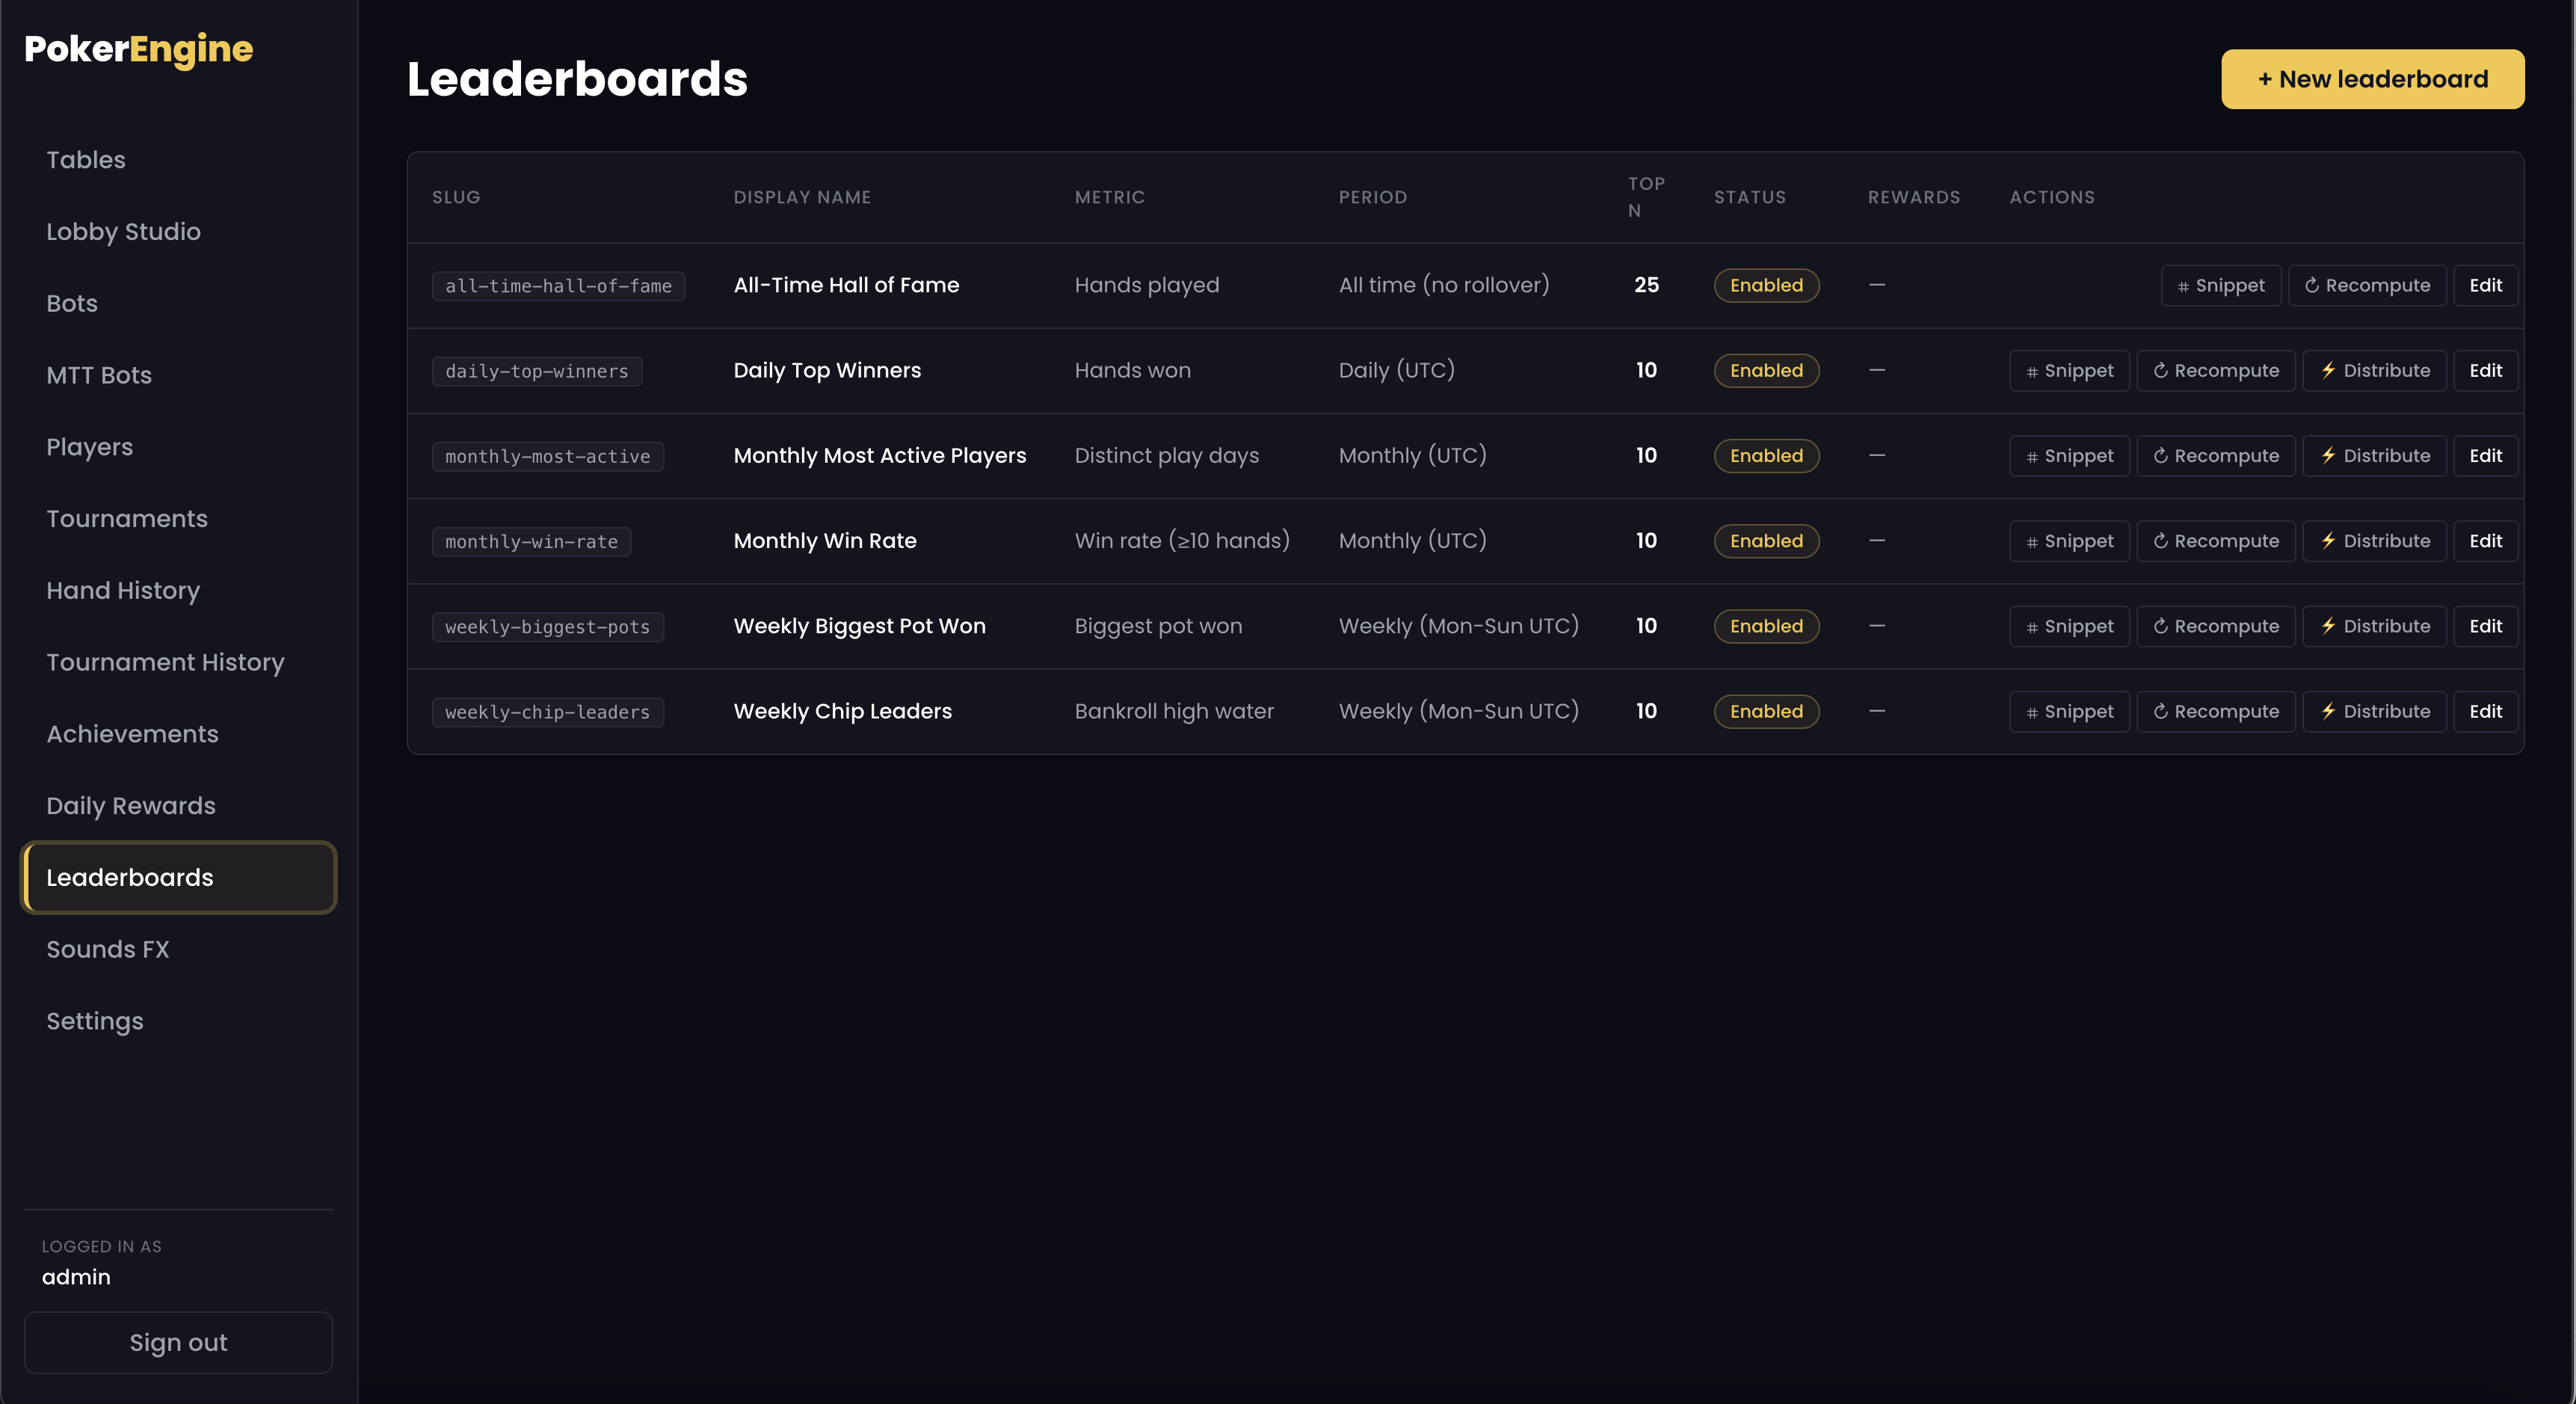Click the Weekly Biggest Pot Won display name
The height and width of the screenshot is (1404, 2576).
[x=859, y=626]
